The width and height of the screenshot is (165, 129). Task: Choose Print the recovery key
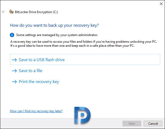coord(39,82)
